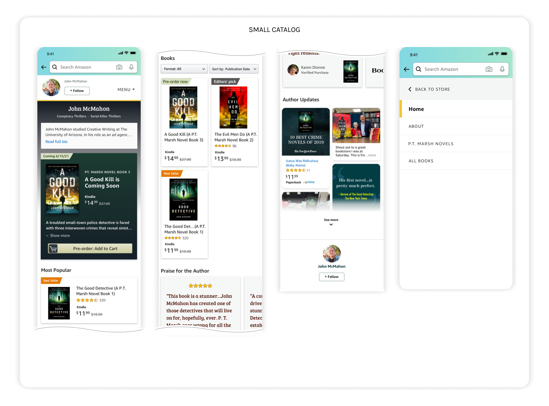Open camera search in the left phone search bar

click(119, 67)
